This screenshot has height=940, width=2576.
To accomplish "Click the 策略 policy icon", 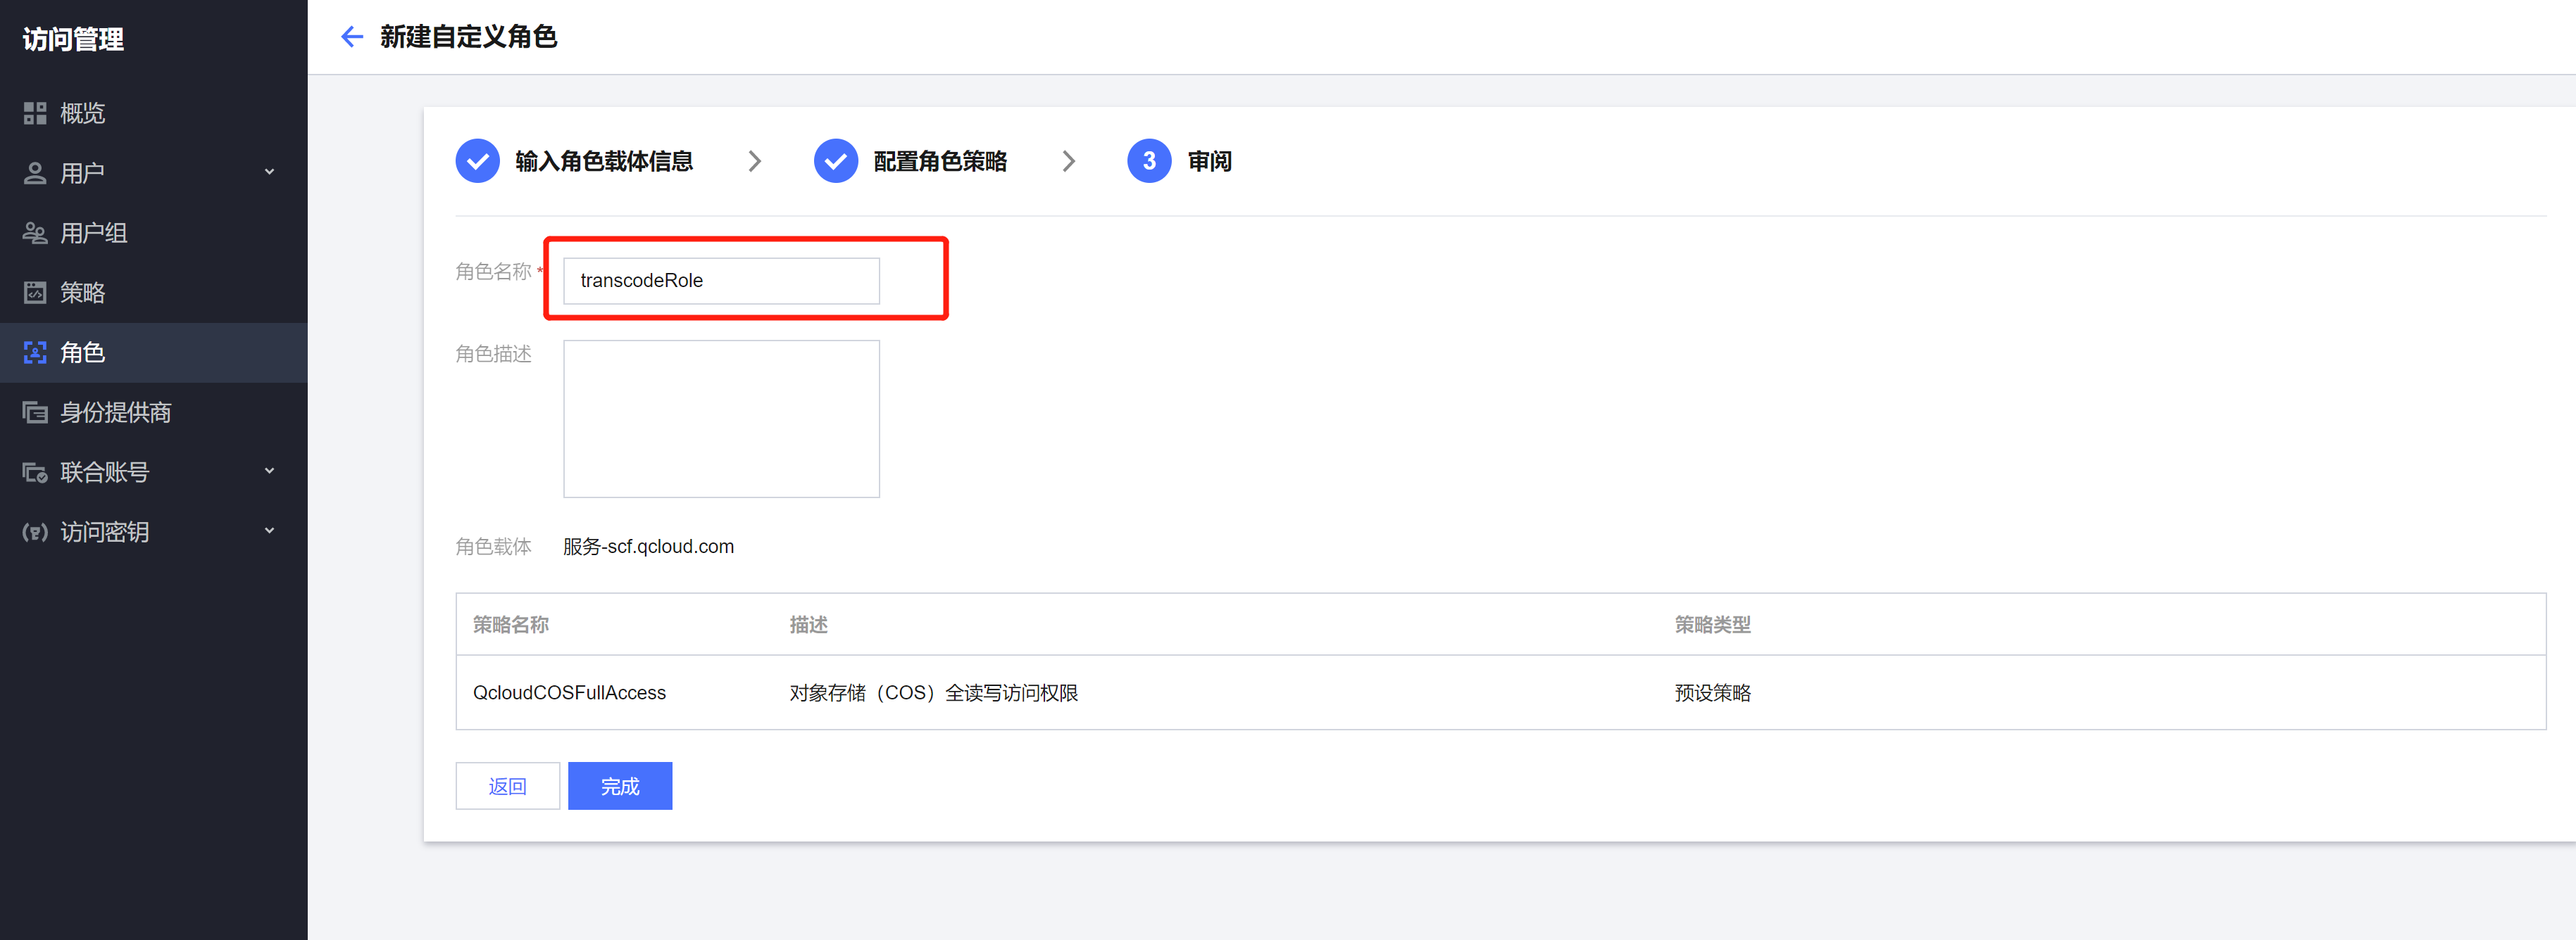I will tap(35, 293).
